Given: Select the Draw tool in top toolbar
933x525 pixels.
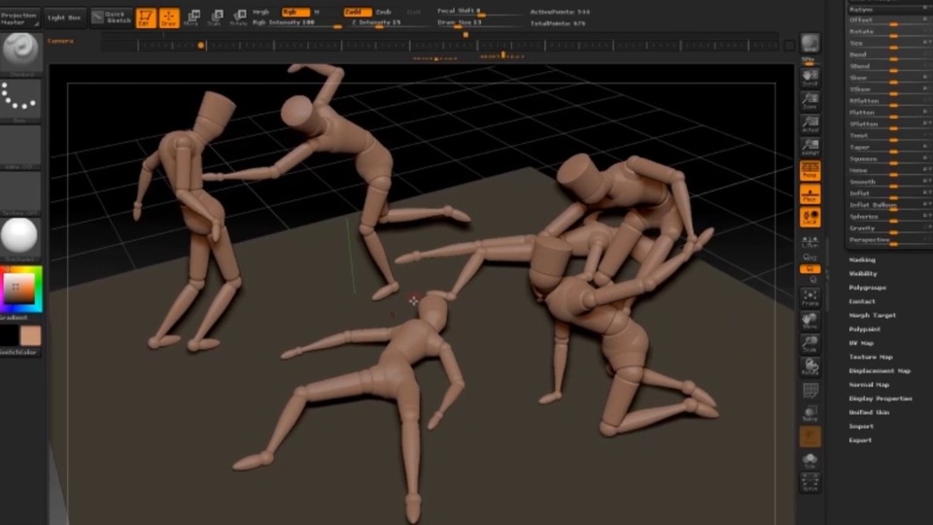Looking at the screenshot, I should 169,17.
